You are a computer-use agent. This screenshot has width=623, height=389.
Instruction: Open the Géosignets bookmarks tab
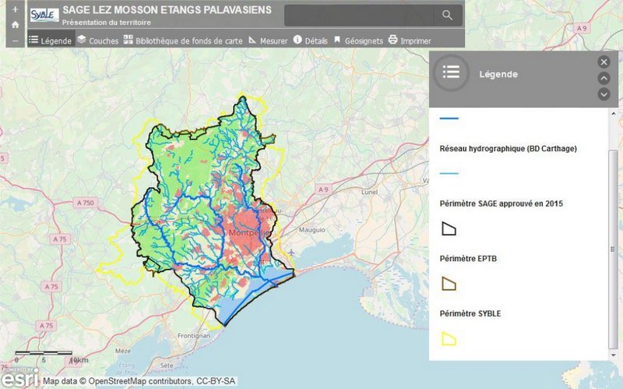tap(358, 41)
